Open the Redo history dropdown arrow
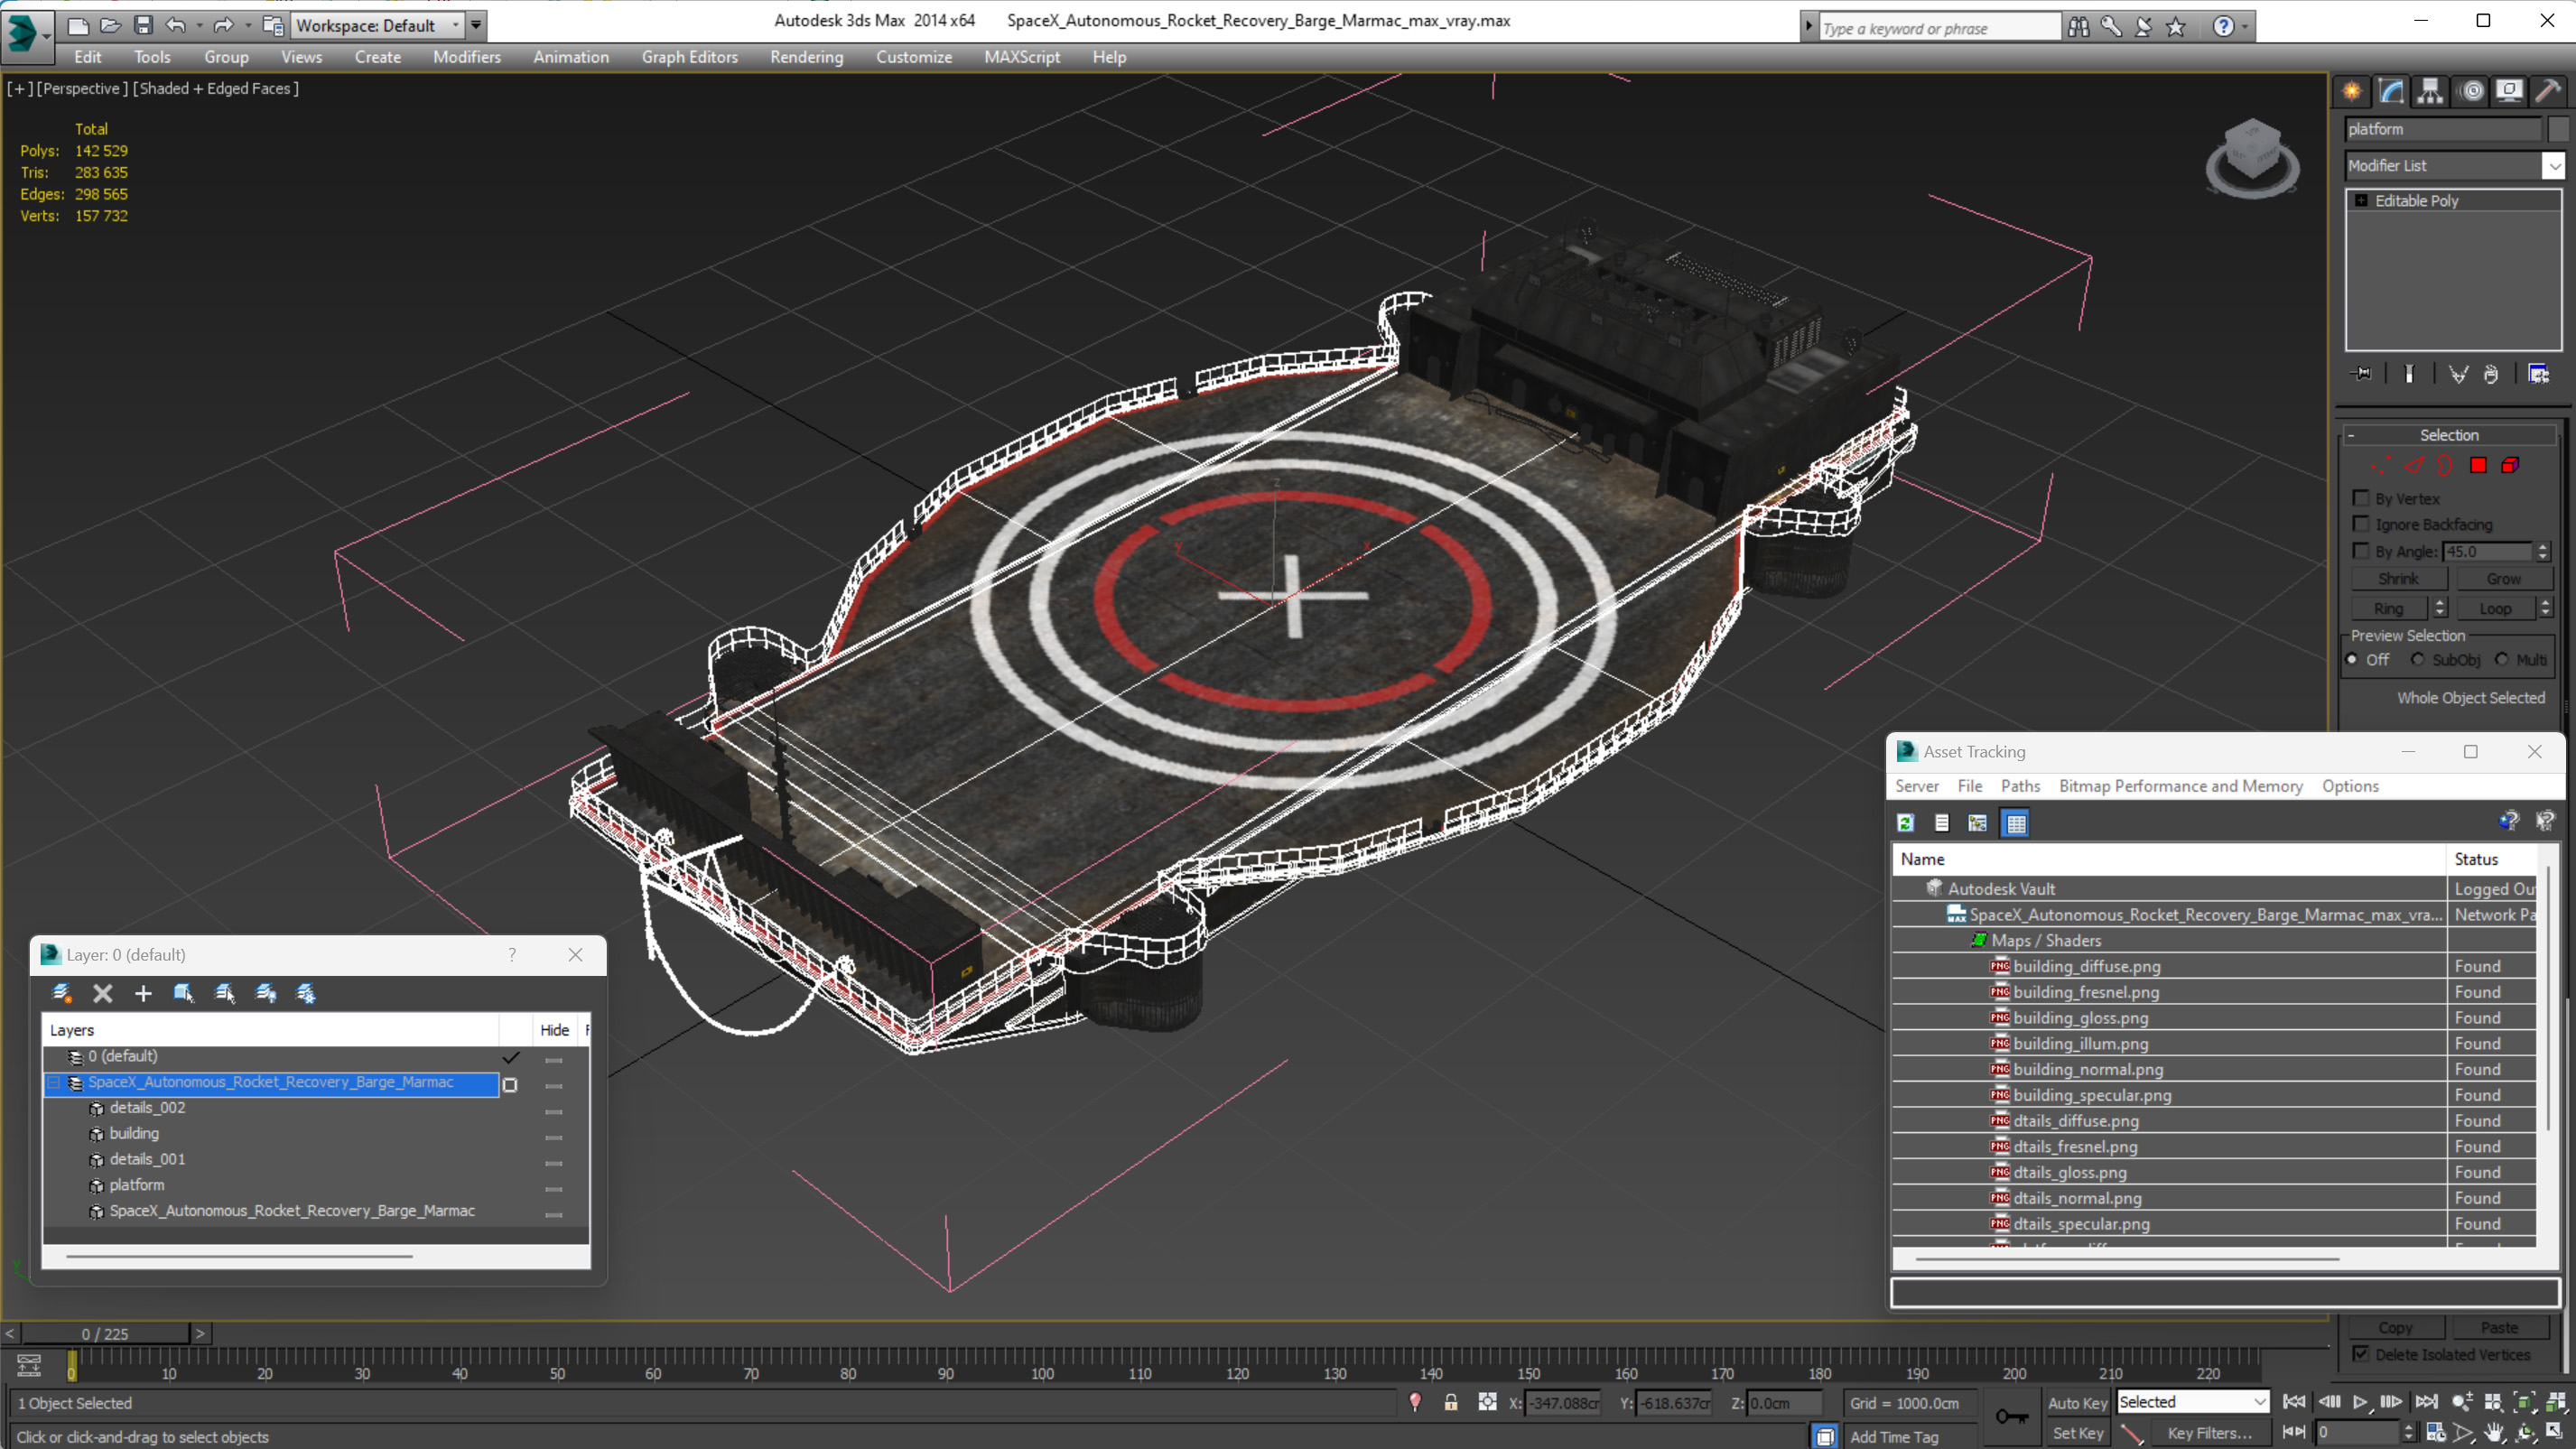The width and height of the screenshot is (2576, 1449). [x=248, y=25]
